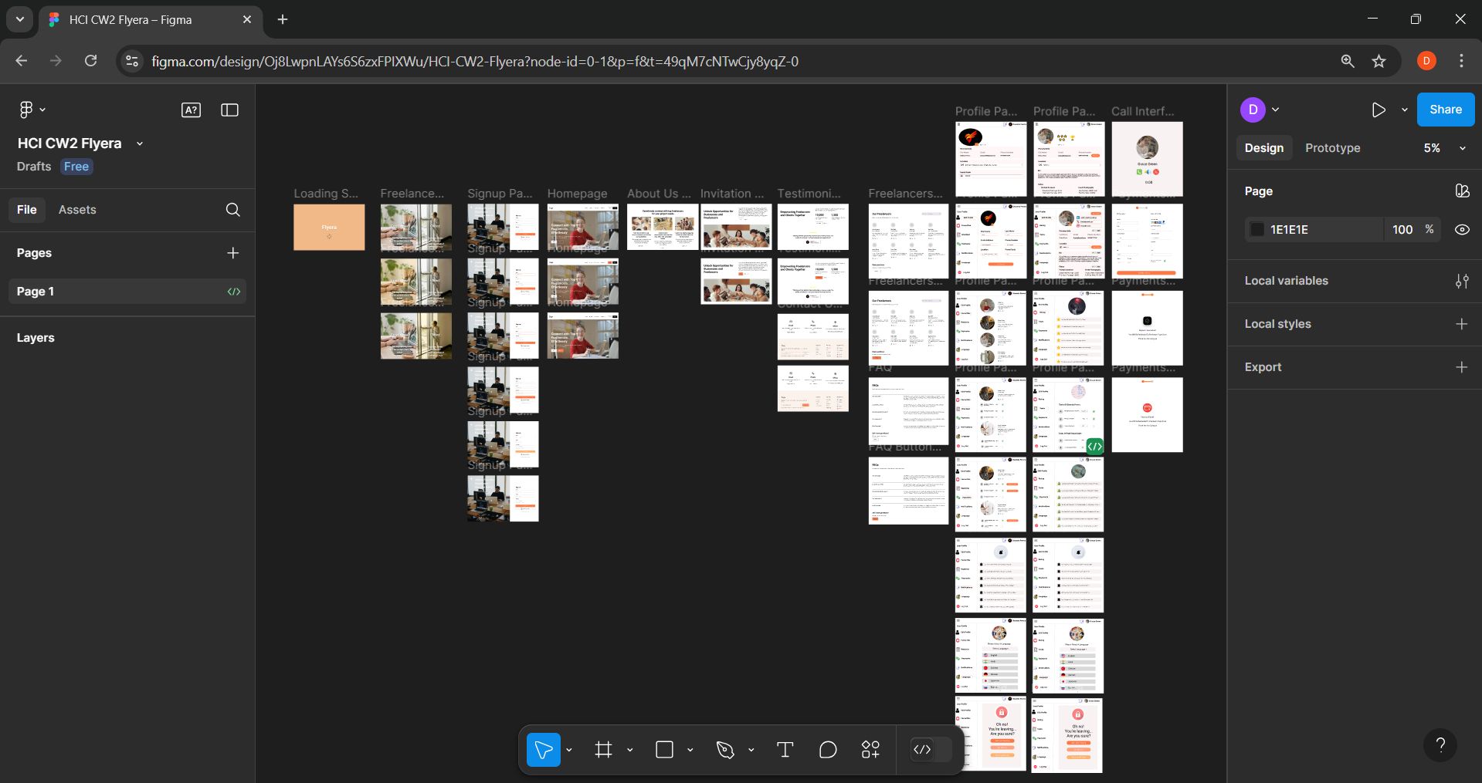This screenshot has width=1482, height=783.
Task: Minimize UI with sidebar toggle icon
Action: pos(229,110)
